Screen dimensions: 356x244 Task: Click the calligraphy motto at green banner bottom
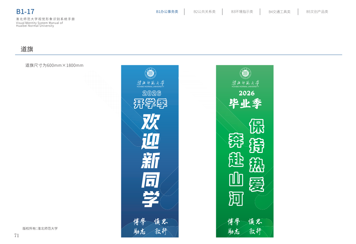pos(245,226)
